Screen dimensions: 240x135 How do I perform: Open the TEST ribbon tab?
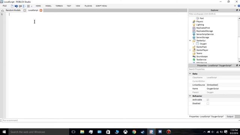(x=69, y=6)
